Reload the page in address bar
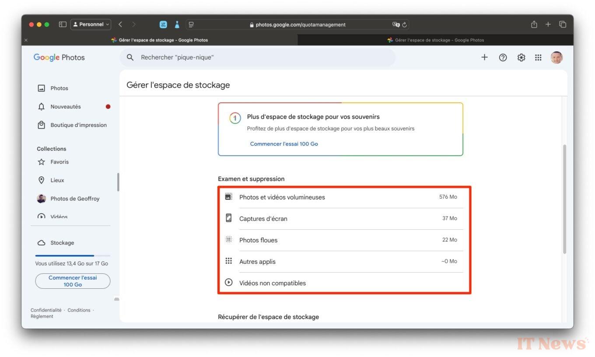Image resolution: width=595 pixels, height=357 pixels. pyautogui.click(x=405, y=25)
